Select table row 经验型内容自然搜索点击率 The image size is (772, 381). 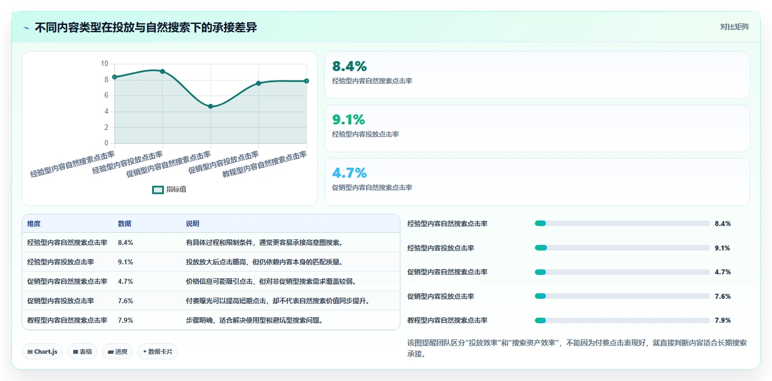(x=211, y=243)
